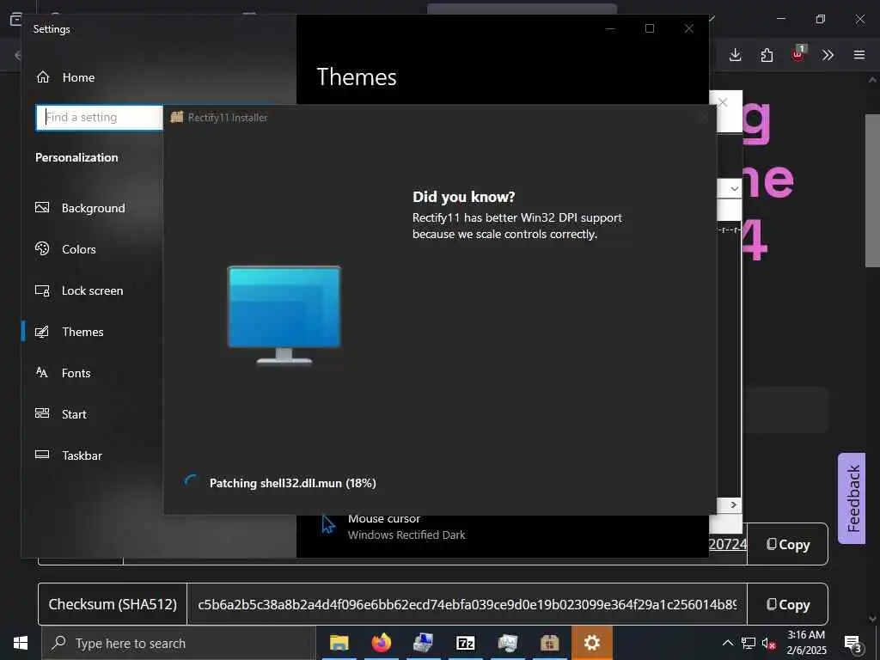880x660 pixels.
Task: Click the Patching shell32.dll.mun progress text
Action: point(292,483)
